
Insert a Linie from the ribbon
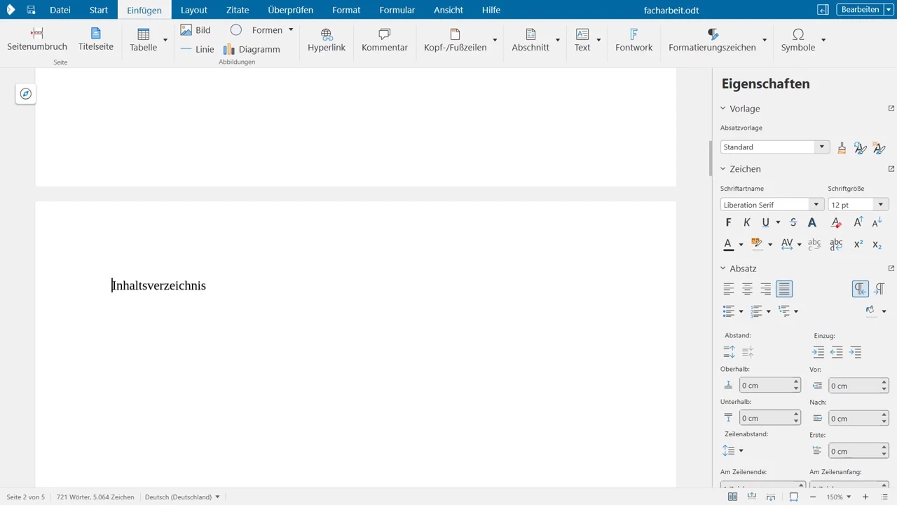198,49
